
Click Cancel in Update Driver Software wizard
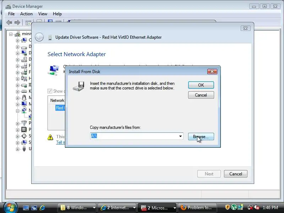click(x=235, y=174)
